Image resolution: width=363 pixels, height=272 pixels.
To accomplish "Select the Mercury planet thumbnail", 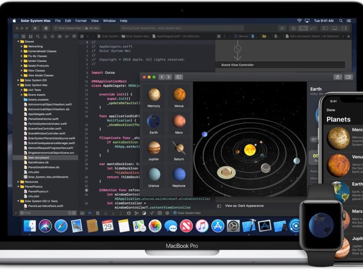I will click(154, 97).
